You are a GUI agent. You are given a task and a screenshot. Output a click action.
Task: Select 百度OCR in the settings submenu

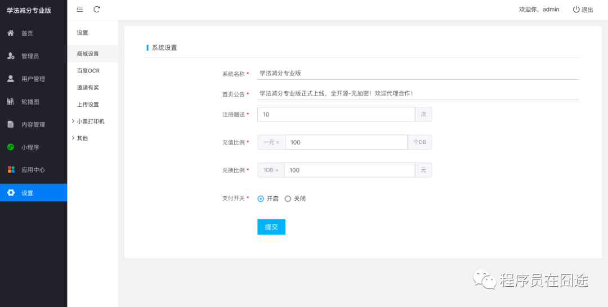93,71
